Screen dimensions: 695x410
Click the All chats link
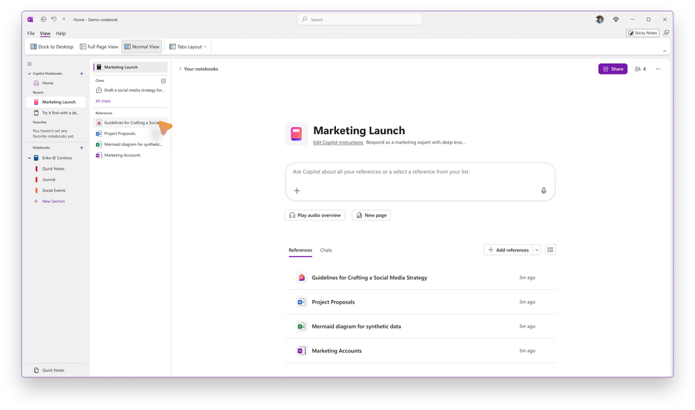point(103,101)
